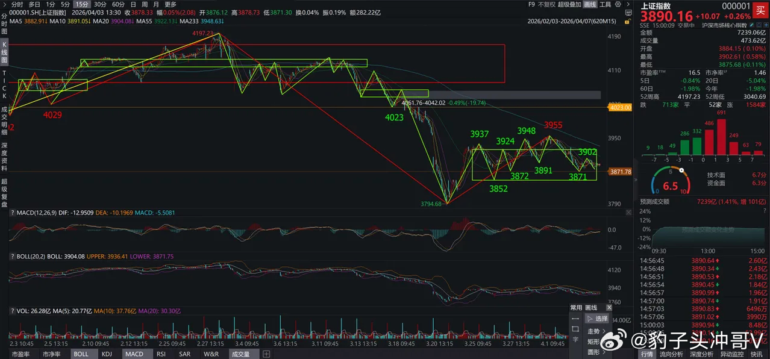Select the horizontal line drawing tool
This screenshot has height=359, width=770.
click(575, 319)
